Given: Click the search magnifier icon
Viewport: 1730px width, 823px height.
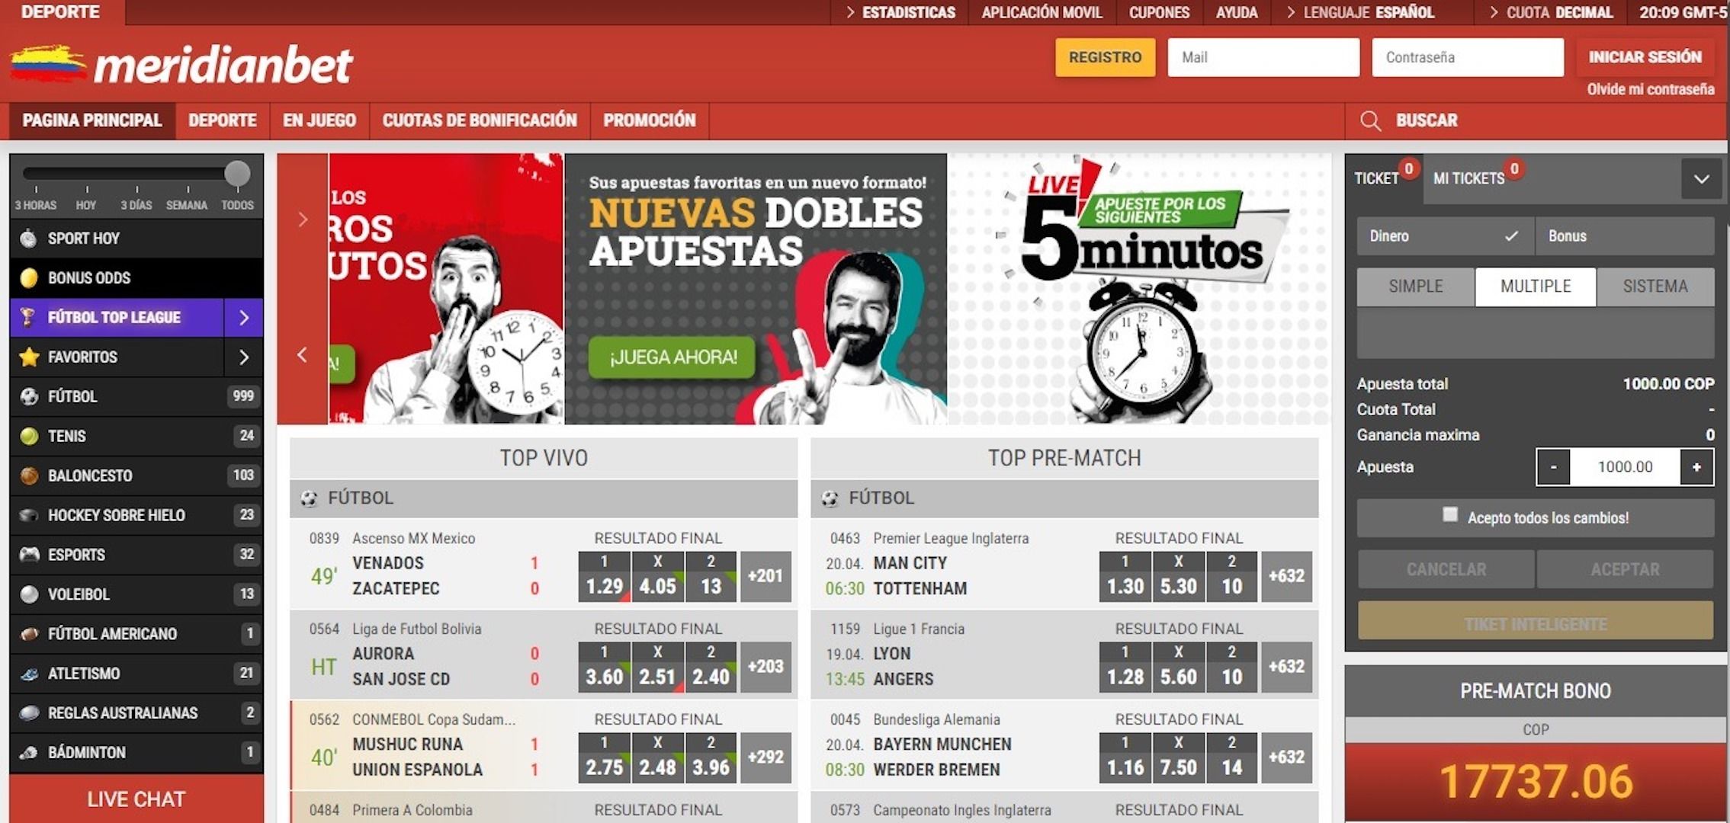Looking at the screenshot, I should point(1370,121).
